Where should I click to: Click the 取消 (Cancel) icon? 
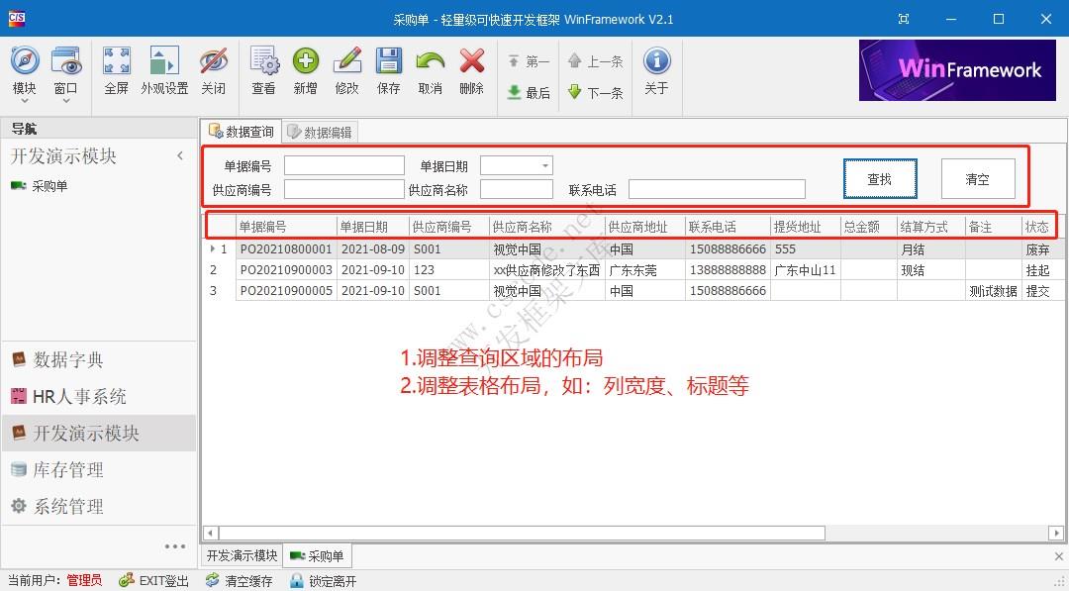[x=430, y=70]
